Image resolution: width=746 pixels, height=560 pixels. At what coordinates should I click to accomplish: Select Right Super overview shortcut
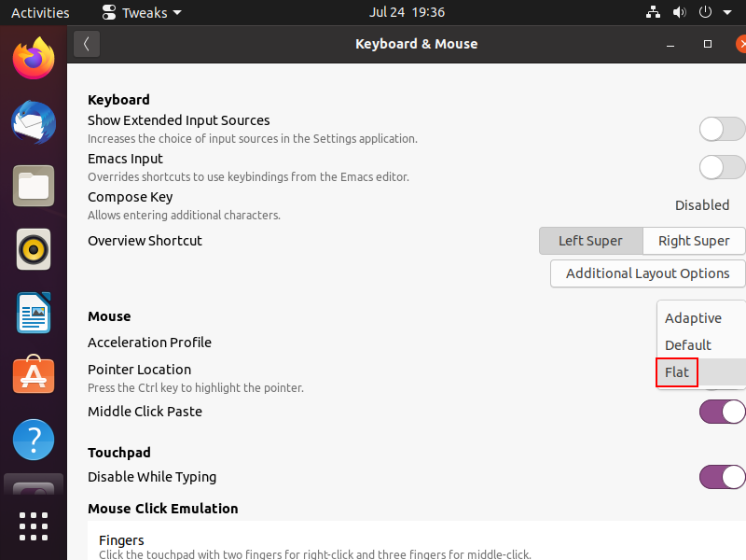(694, 241)
